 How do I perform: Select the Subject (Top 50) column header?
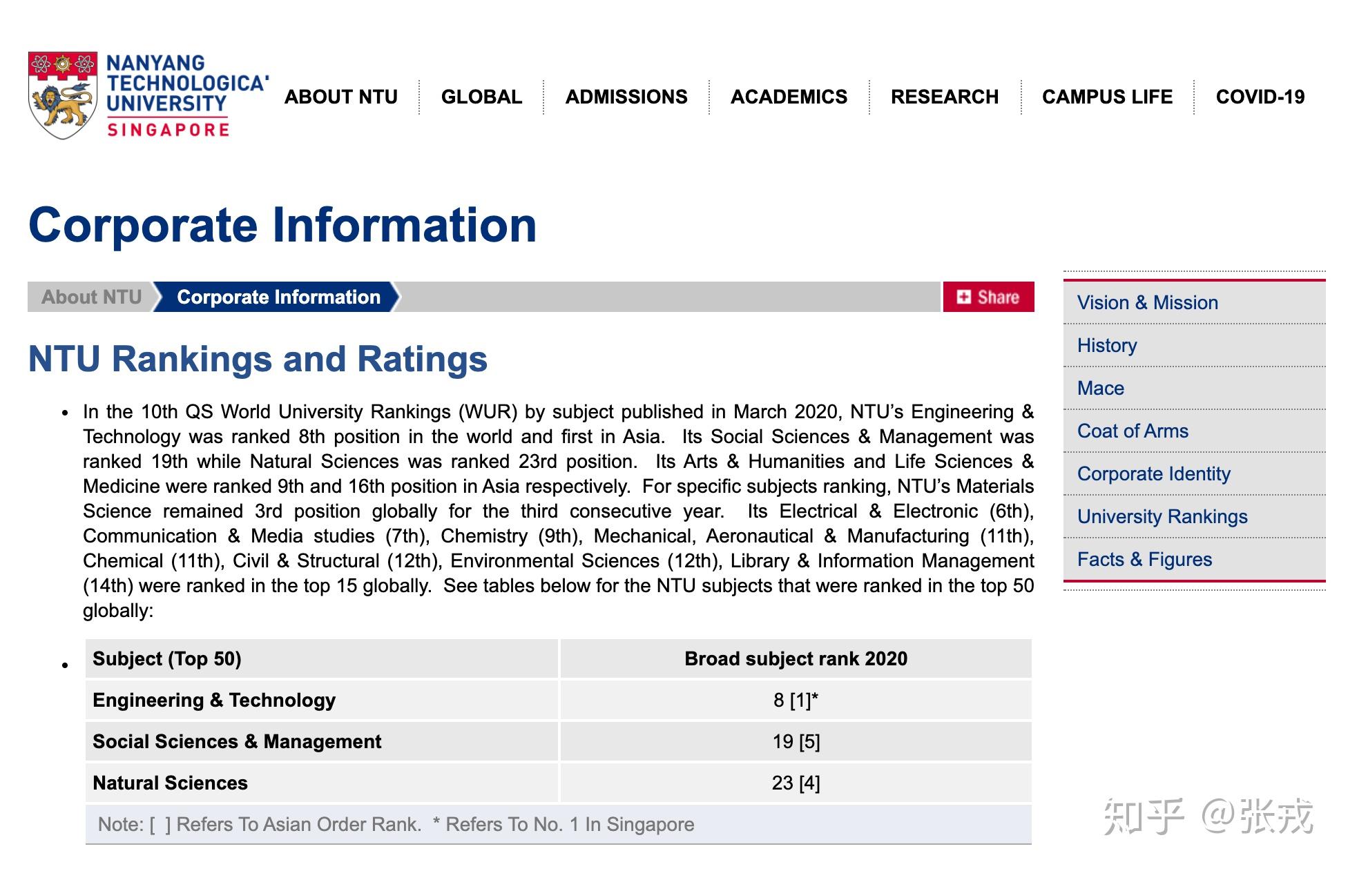point(321,658)
